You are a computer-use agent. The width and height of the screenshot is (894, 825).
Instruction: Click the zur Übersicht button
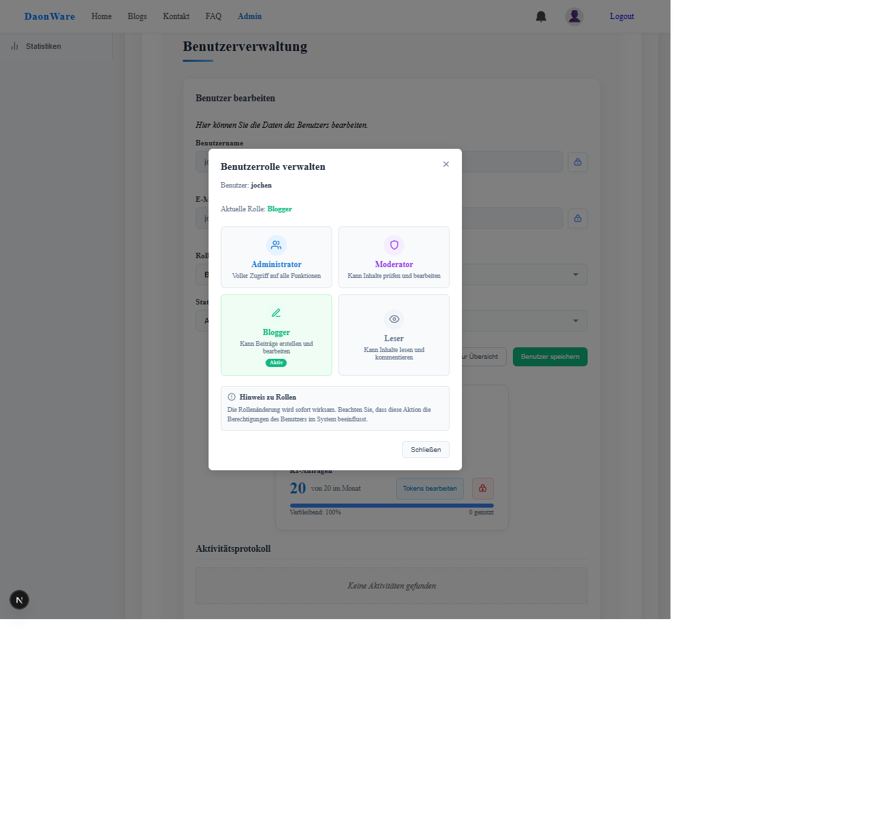pyautogui.click(x=484, y=357)
